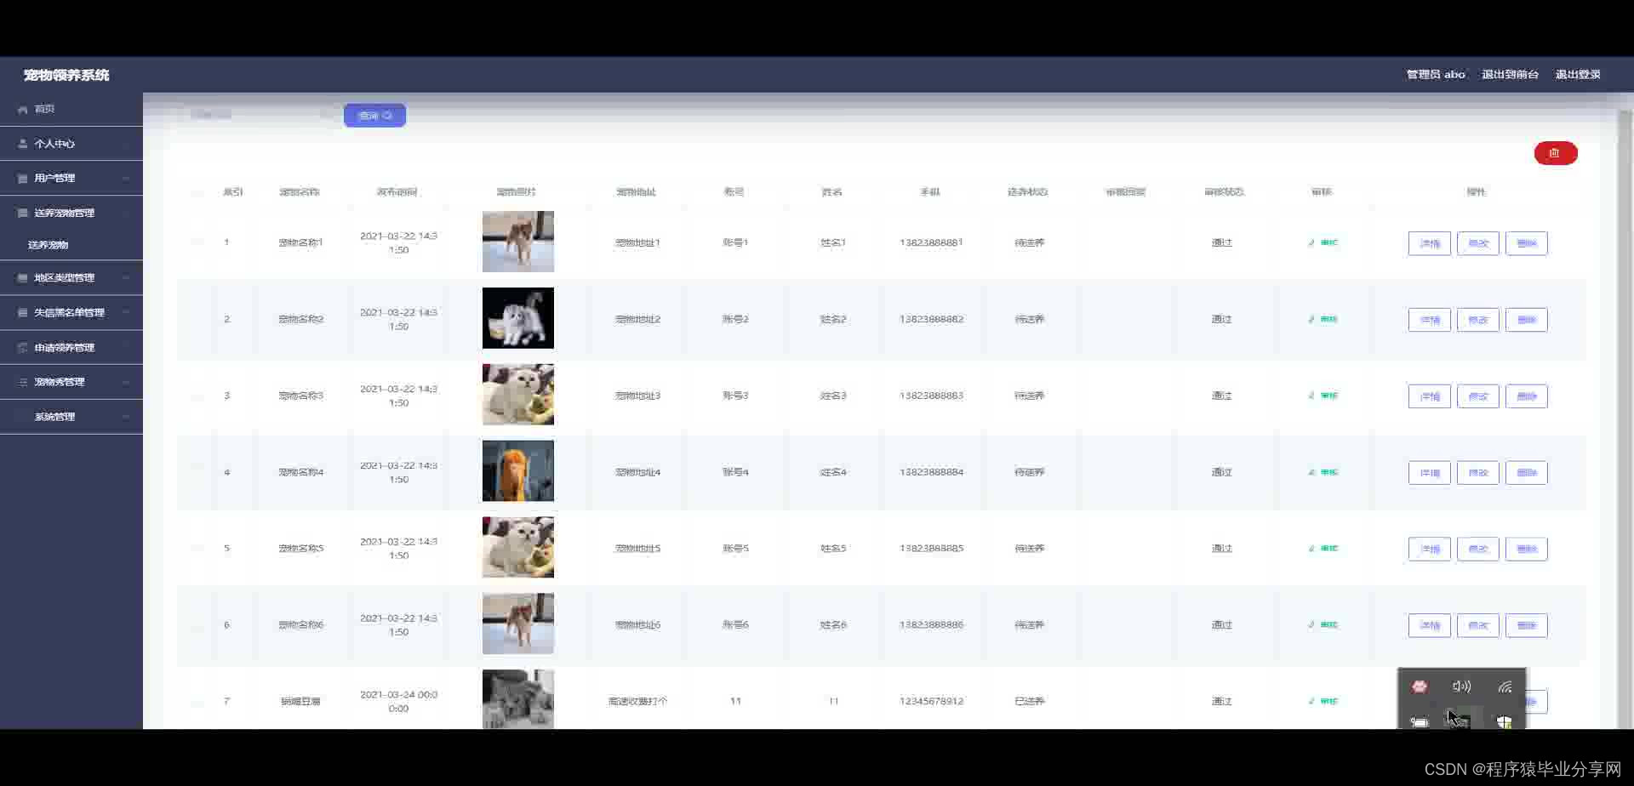Expand the 系统管理 chevron
Screen dimensions: 1634x786
pyautogui.click(x=126, y=417)
